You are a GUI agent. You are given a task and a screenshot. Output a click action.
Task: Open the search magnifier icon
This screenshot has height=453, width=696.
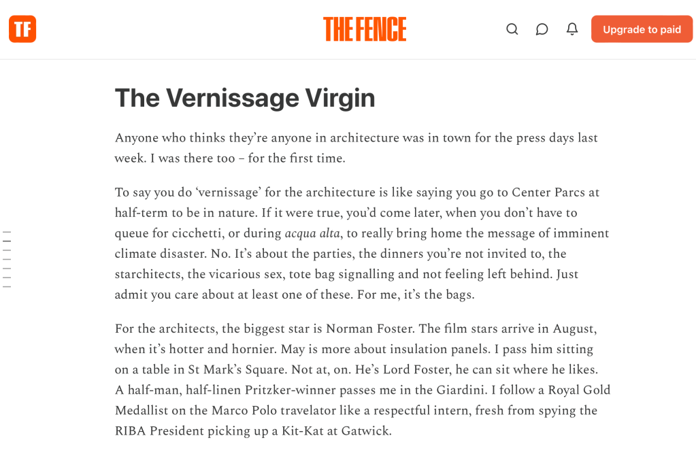click(x=512, y=29)
